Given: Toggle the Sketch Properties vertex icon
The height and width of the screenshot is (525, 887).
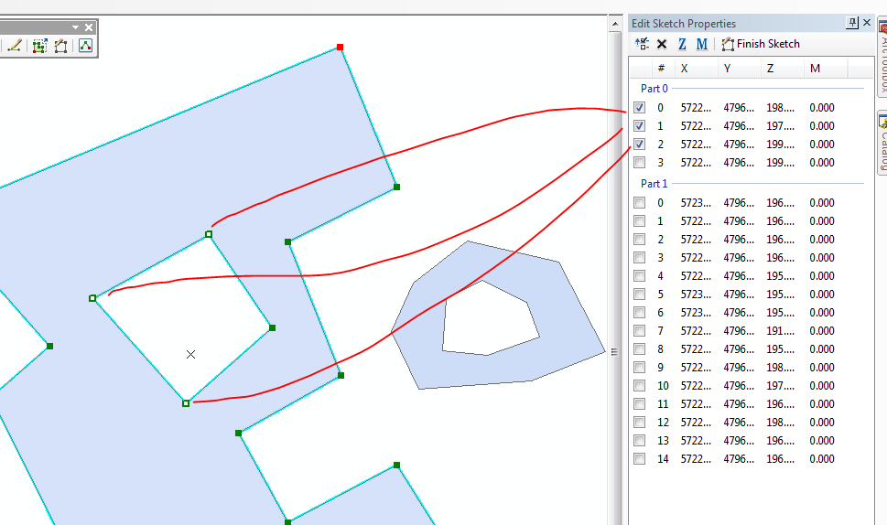Looking at the screenshot, I should (85, 46).
